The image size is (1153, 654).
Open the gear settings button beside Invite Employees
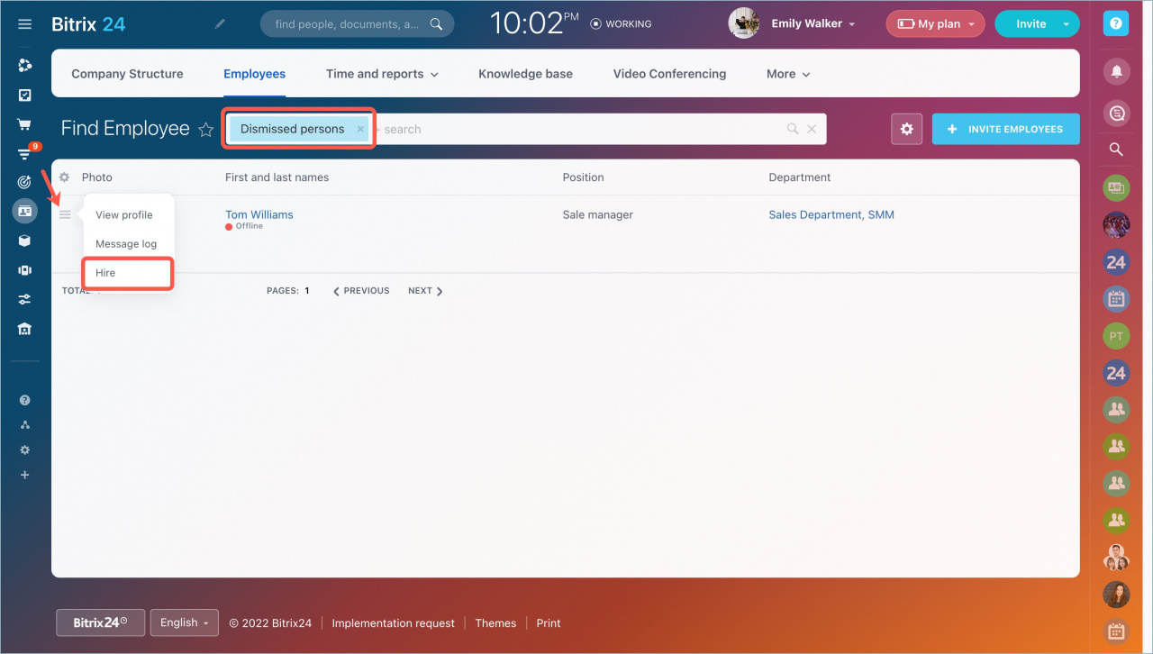[906, 129]
